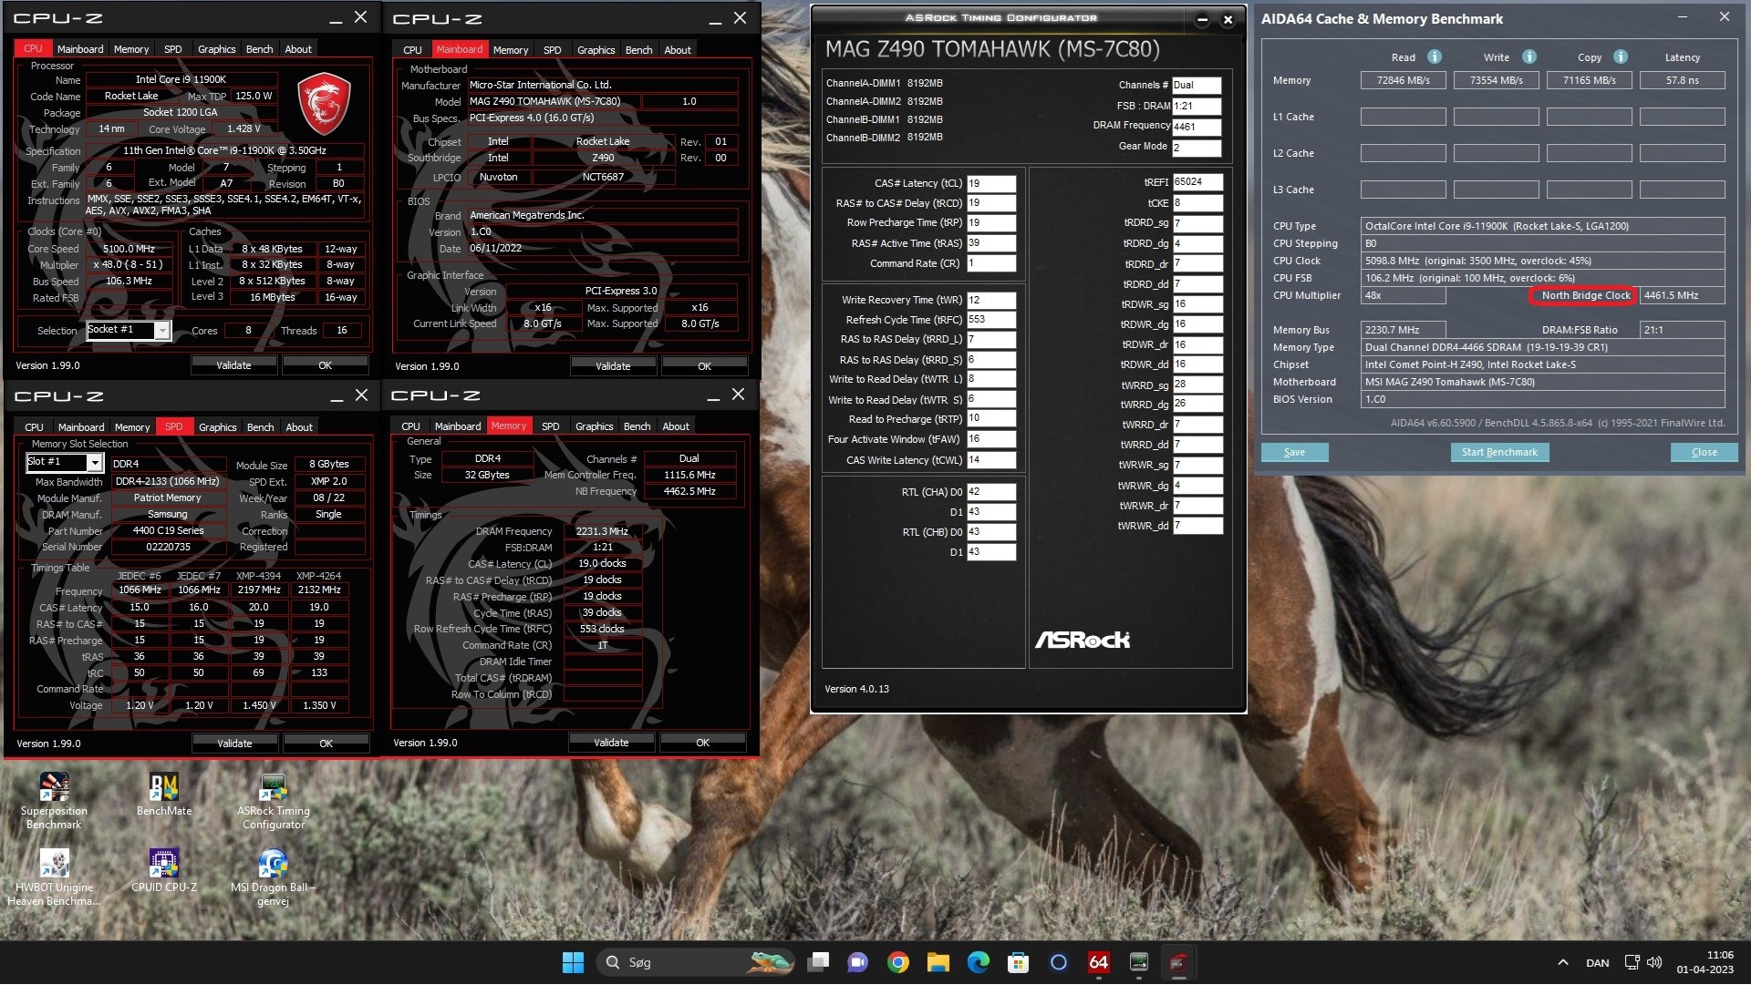Click the North Bridge Clock 4461.5 MHz value
Screen dimensions: 1751x995
pos(1682,295)
